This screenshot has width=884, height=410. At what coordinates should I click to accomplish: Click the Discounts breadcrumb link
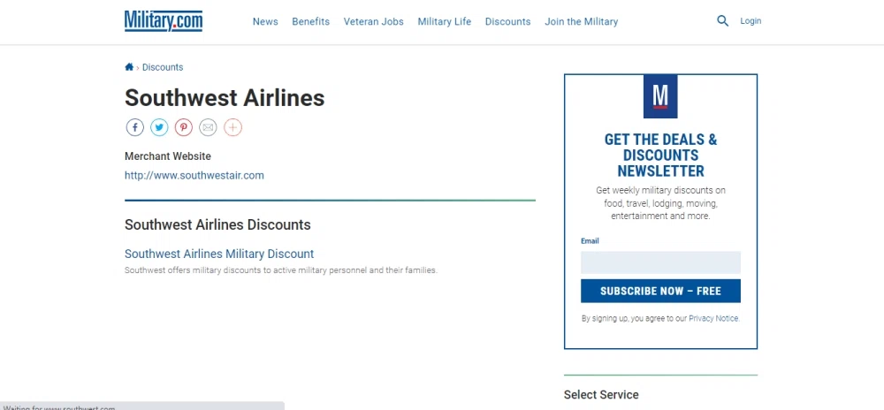click(163, 67)
